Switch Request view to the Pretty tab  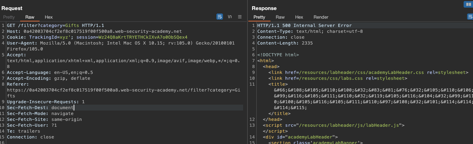pos(9,17)
